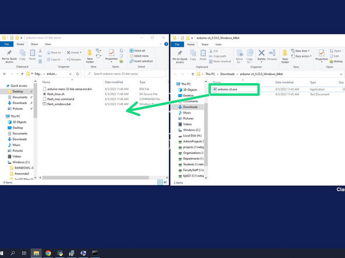Screen dimensions: 345x258
Task: Select flash_mac.command file
Action: tap(58, 99)
